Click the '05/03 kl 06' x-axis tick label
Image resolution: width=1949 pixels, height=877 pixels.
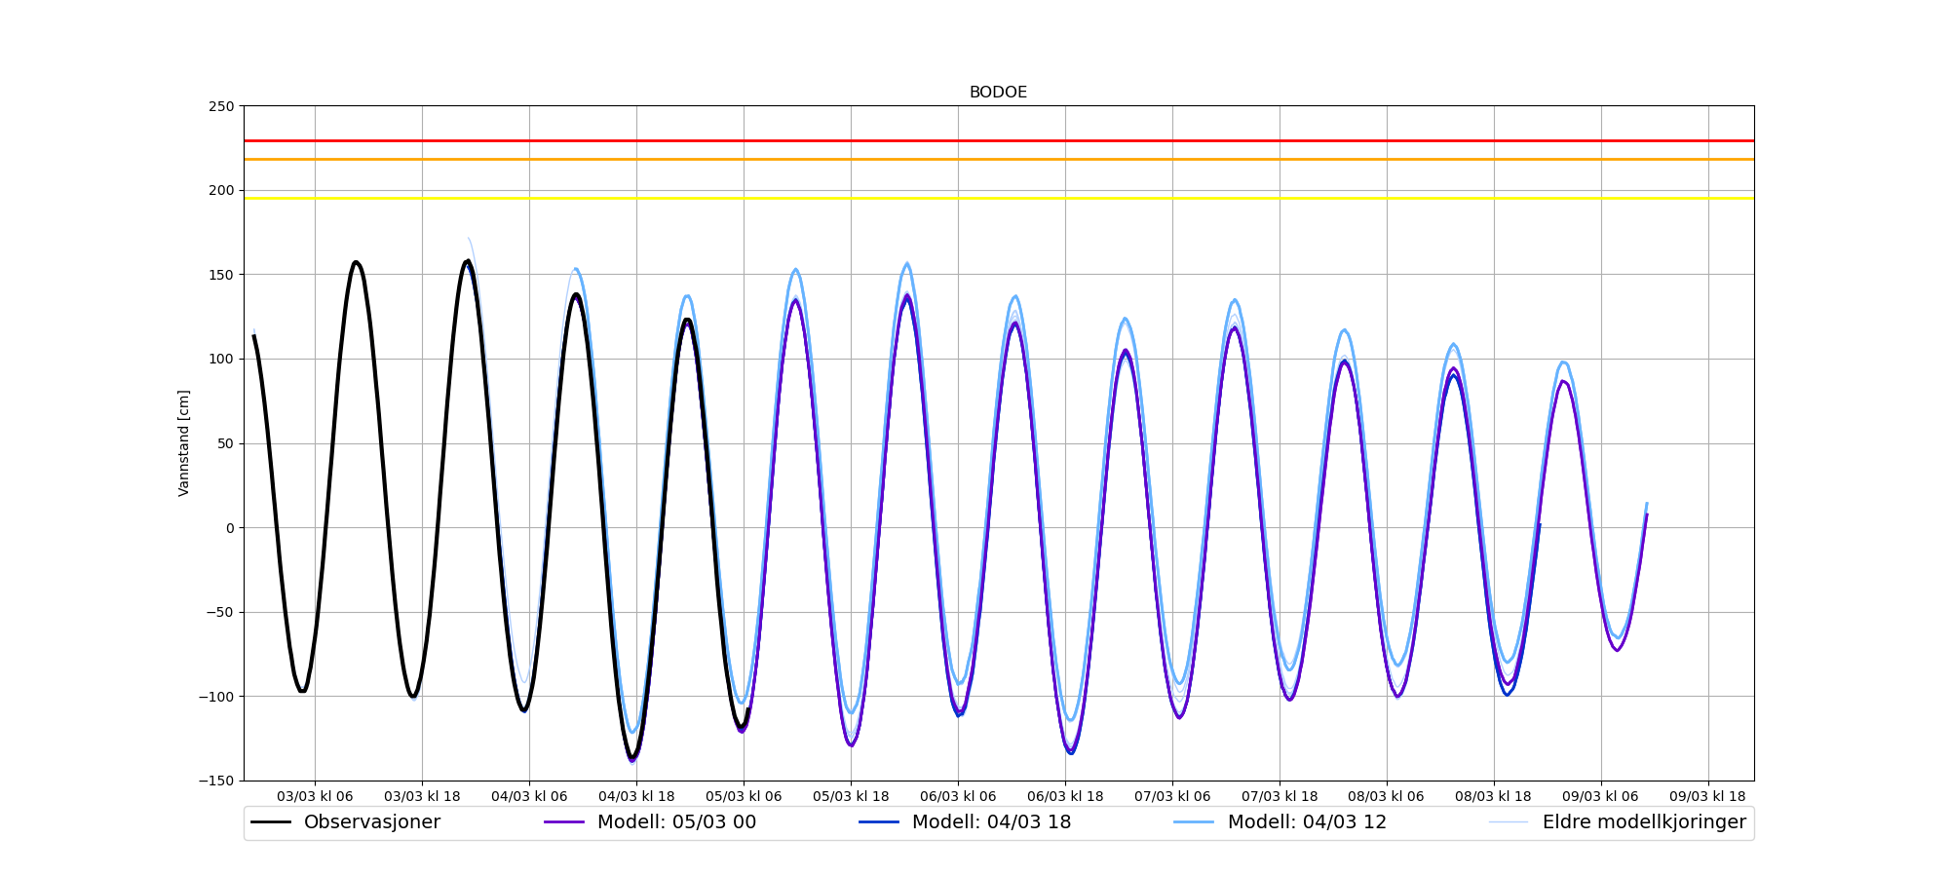pyautogui.click(x=744, y=796)
